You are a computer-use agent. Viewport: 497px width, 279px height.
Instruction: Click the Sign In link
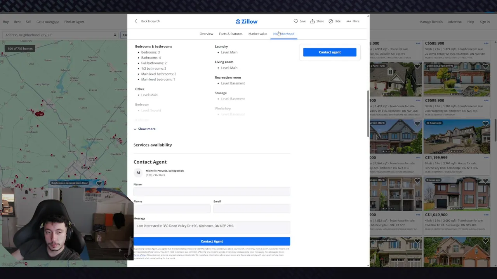coord(485,22)
